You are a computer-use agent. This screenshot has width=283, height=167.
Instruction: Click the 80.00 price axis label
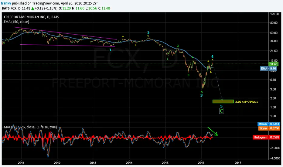tap(274, 23)
